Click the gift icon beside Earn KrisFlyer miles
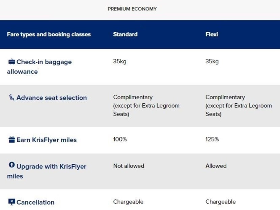Screen dimensions: 280x210 pos(11,140)
